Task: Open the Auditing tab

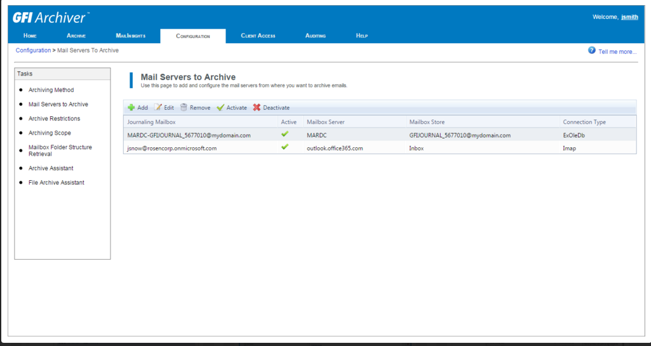Action: point(316,36)
